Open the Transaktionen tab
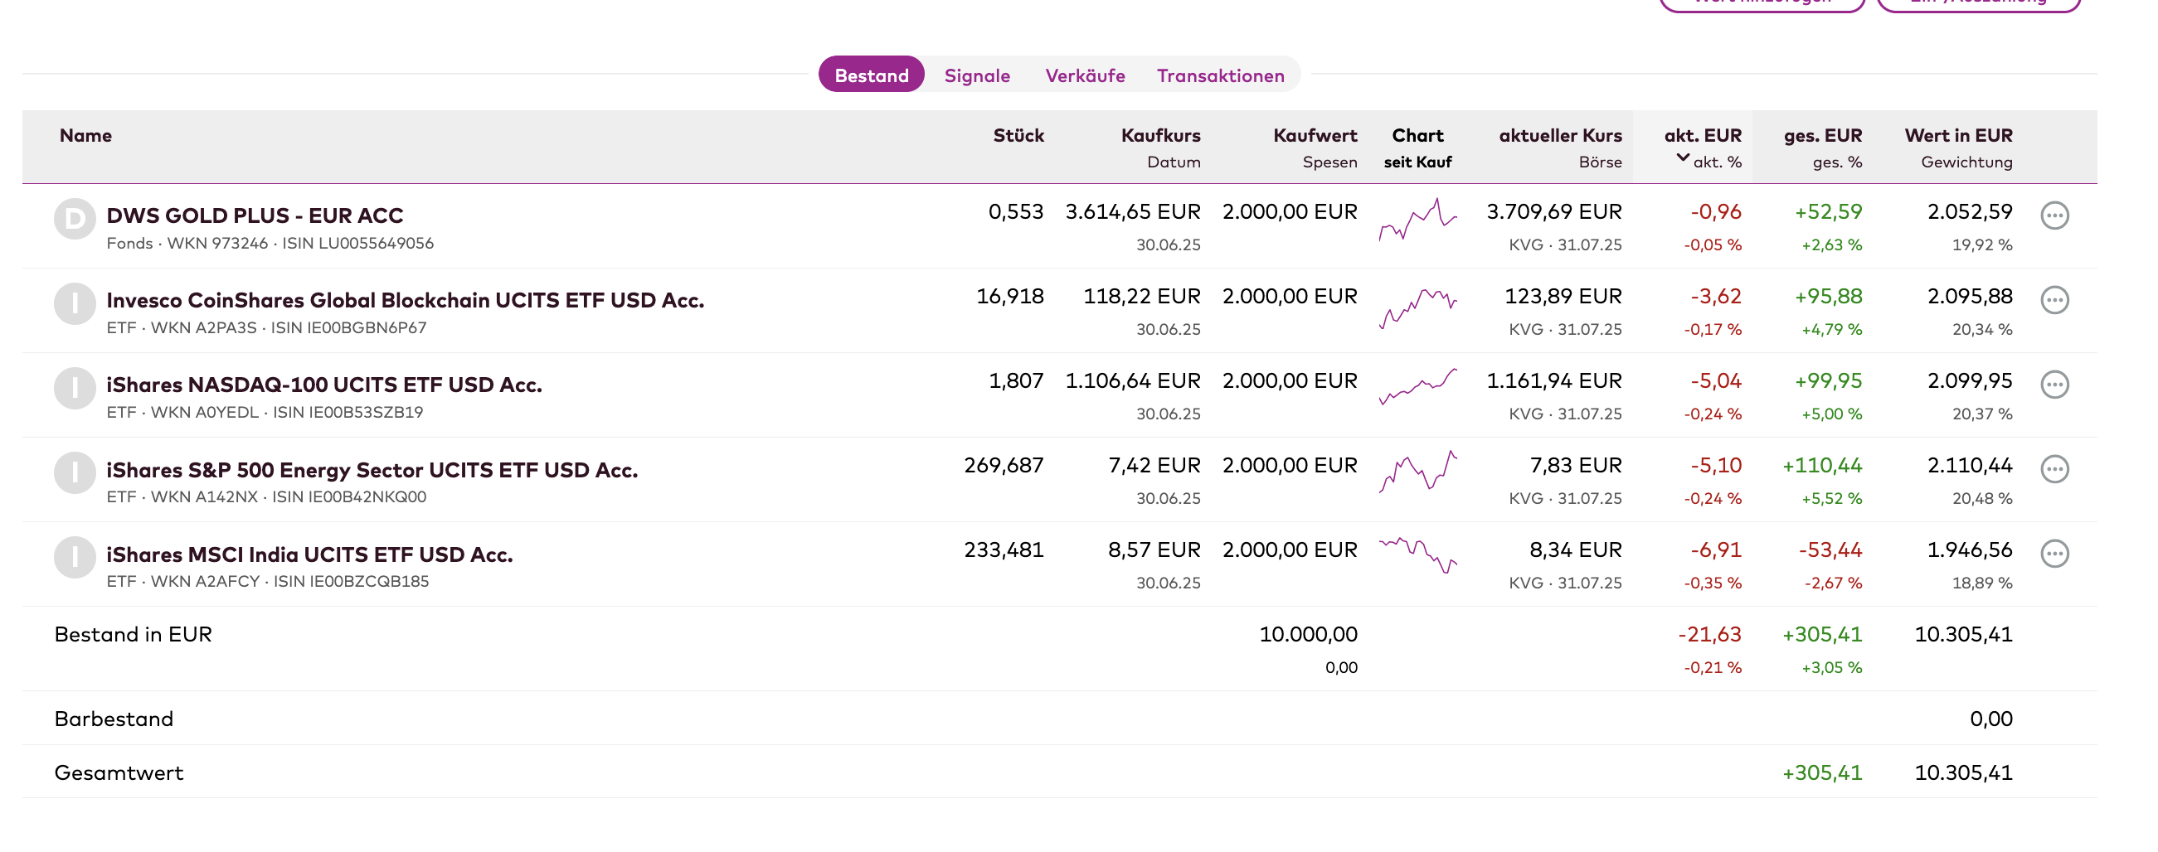Viewport: 2158px width, 852px height. point(1220,75)
